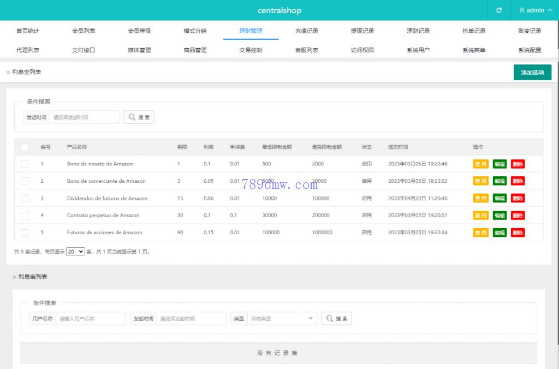Select checkbox for Contrato perpetuo de Amazon
This screenshot has height=369, width=559.
[25, 216]
